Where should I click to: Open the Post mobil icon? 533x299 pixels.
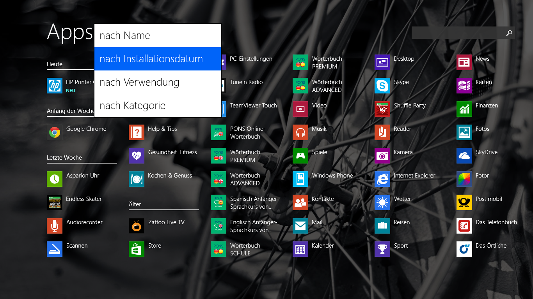(x=464, y=202)
